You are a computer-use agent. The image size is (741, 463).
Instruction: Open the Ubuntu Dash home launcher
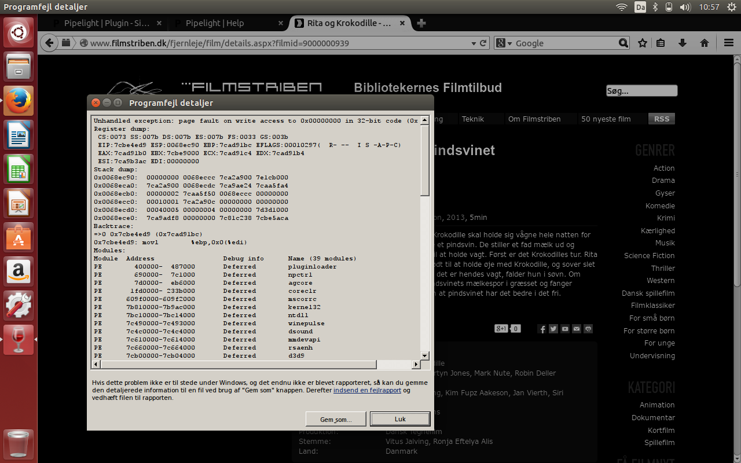[19, 32]
